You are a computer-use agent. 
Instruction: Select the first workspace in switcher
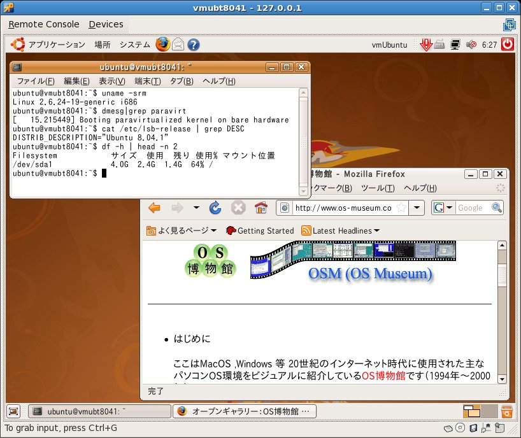472,411
